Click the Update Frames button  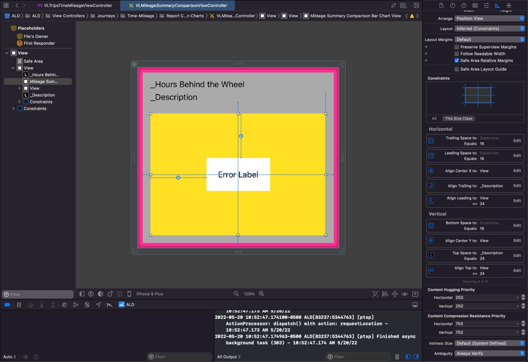375,294
